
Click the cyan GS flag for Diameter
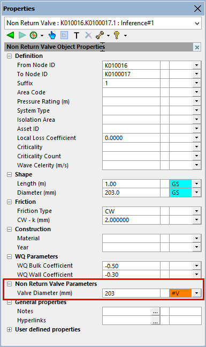coord(180,193)
